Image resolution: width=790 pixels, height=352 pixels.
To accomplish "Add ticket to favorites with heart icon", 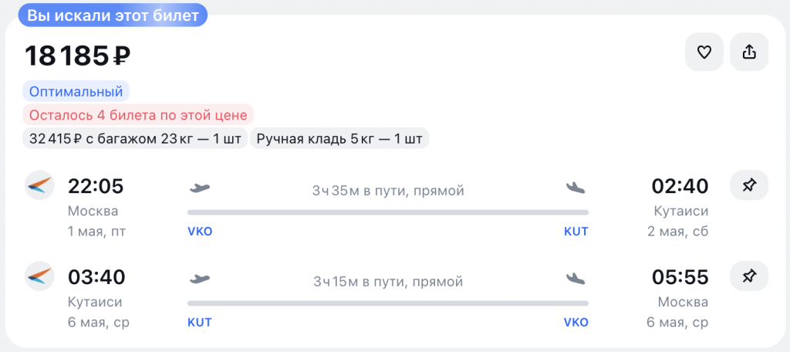I will pyautogui.click(x=704, y=52).
